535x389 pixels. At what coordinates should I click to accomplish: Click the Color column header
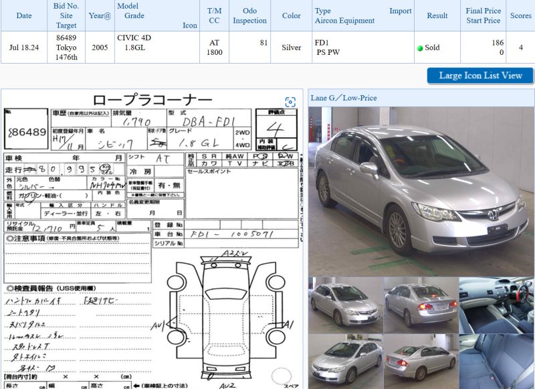pos(292,15)
